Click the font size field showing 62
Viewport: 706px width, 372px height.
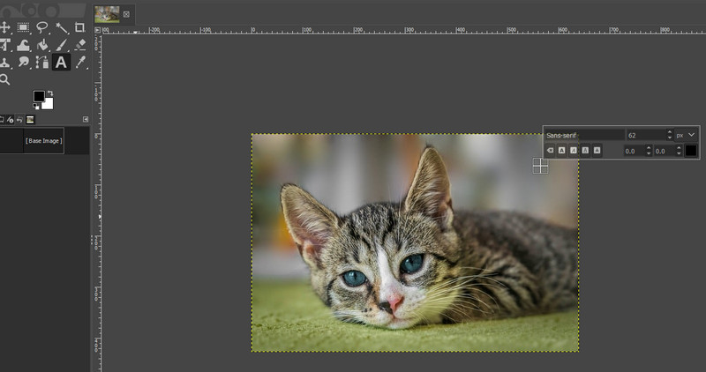647,135
